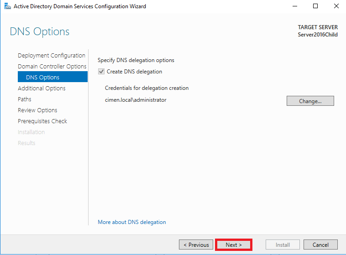346x255 pixels.
Task: Maximize the wizard window
Action: pyautogui.click(x=315, y=6)
